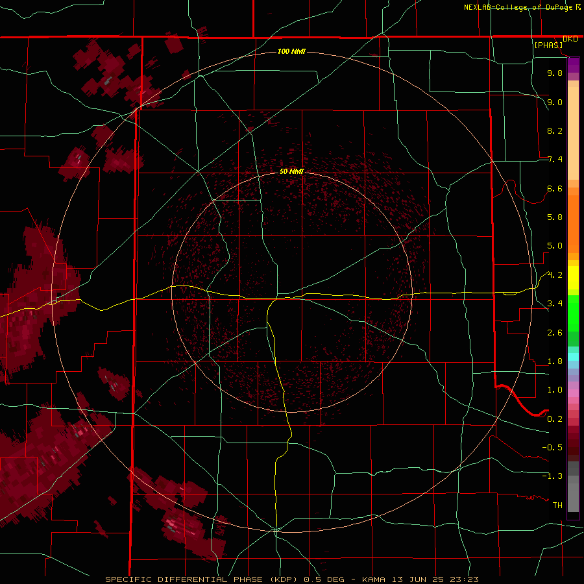Image resolution: width=584 pixels, height=584 pixels.
Task: Click the SPECIFIC DIFFERENTIAL PHASE (KDP) caption
Action: [x=202, y=579]
